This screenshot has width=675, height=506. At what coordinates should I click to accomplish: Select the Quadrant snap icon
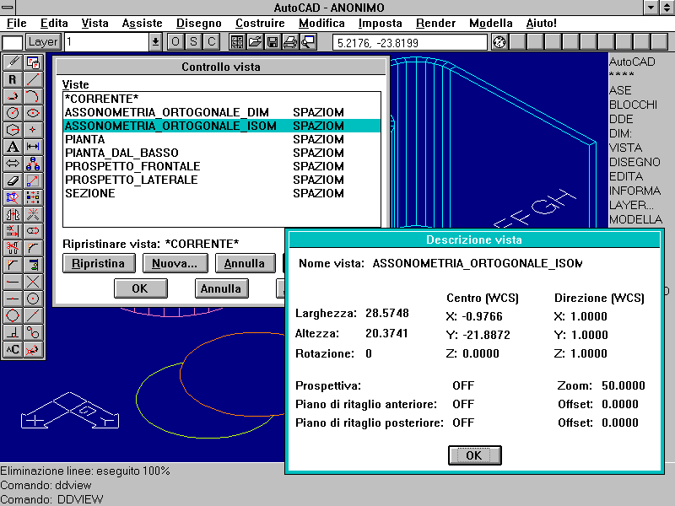coord(13,315)
